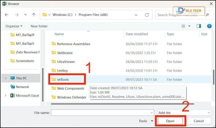
Task: Expand the Microsoft Excel tree node
Action: pos(6,95)
